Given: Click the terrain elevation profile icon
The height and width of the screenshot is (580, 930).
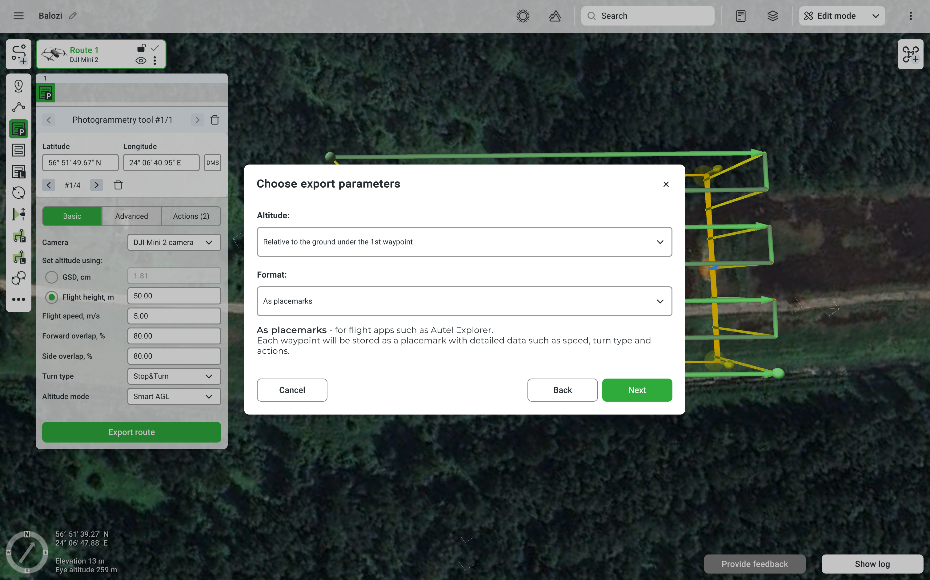Looking at the screenshot, I should tap(555, 16).
